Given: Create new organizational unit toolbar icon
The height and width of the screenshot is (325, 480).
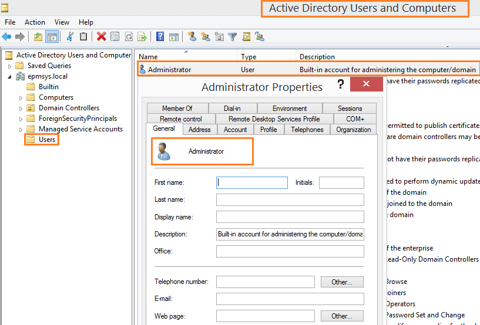Looking at the screenshot, I should 219,37.
